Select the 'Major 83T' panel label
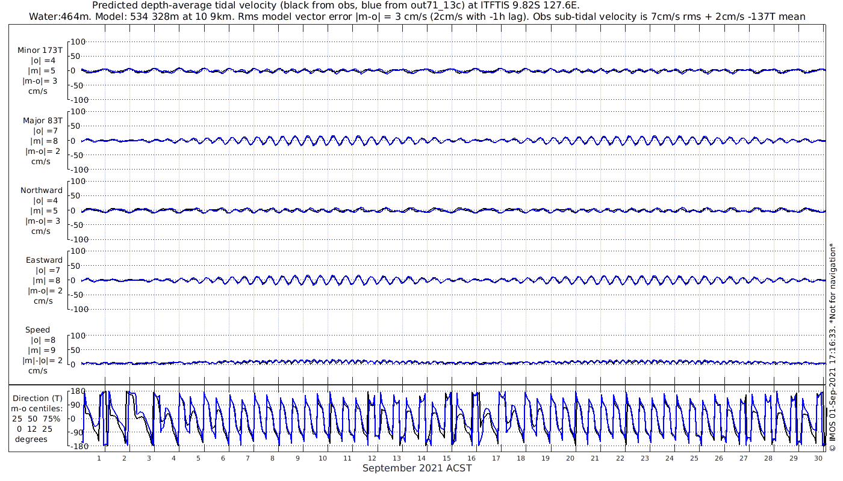The height and width of the screenshot is (481, 843). coord(43,120)
